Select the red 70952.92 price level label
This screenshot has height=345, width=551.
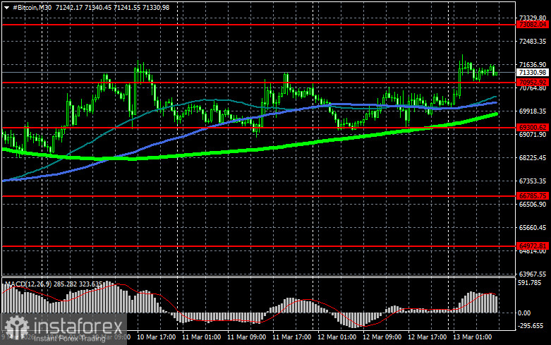533,83
